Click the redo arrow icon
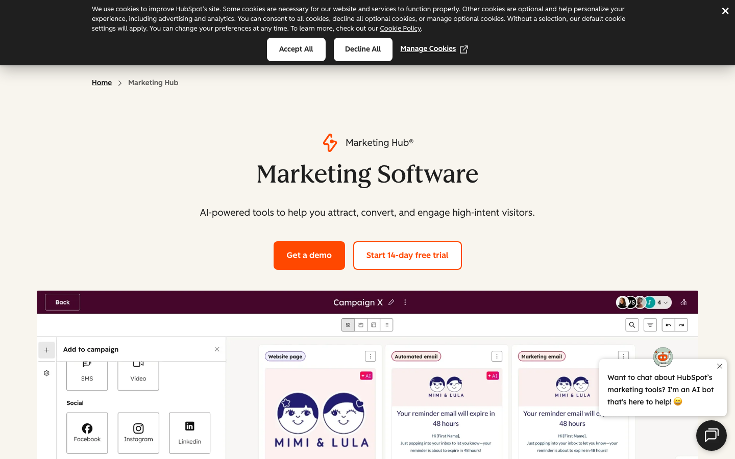This screenshot has width=735, height=459. coord(681,325)
